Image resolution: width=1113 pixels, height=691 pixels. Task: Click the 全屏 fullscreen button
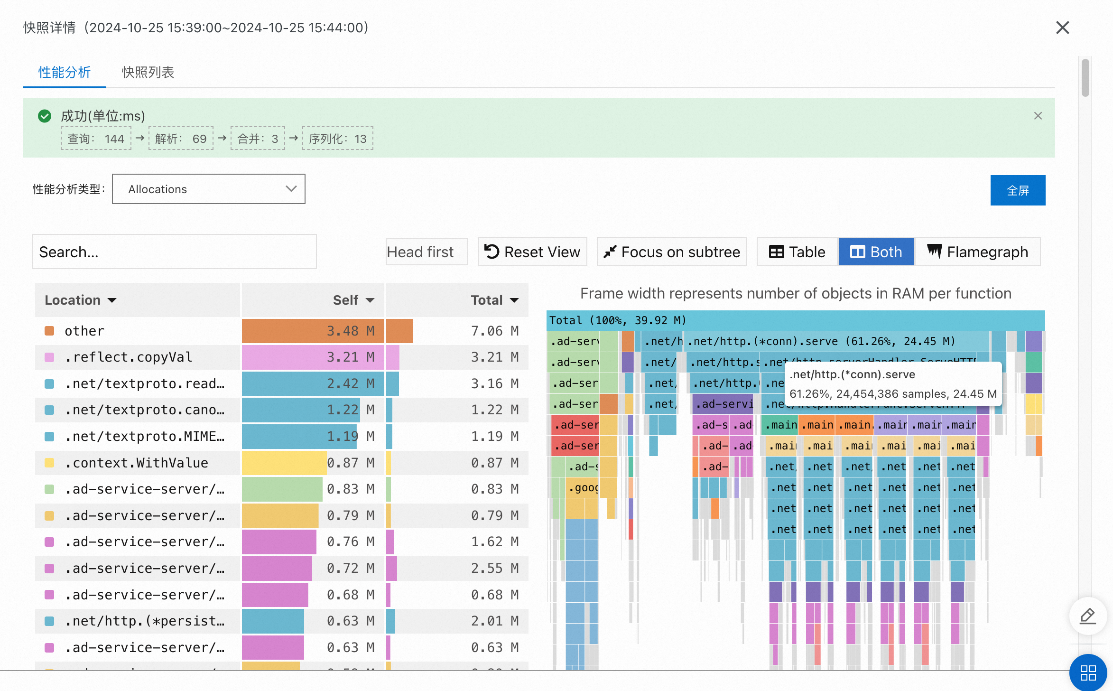click(x=1018, y=190)
